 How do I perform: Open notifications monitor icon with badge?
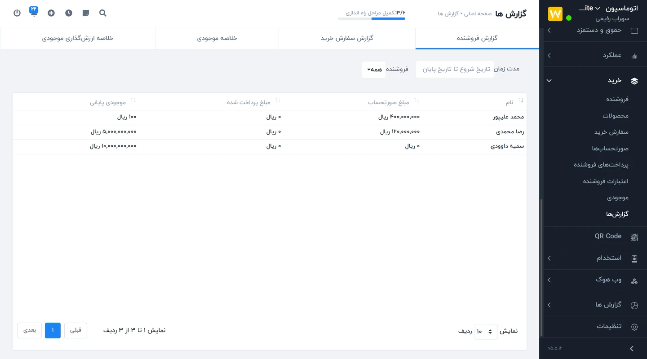click(34, 11)
